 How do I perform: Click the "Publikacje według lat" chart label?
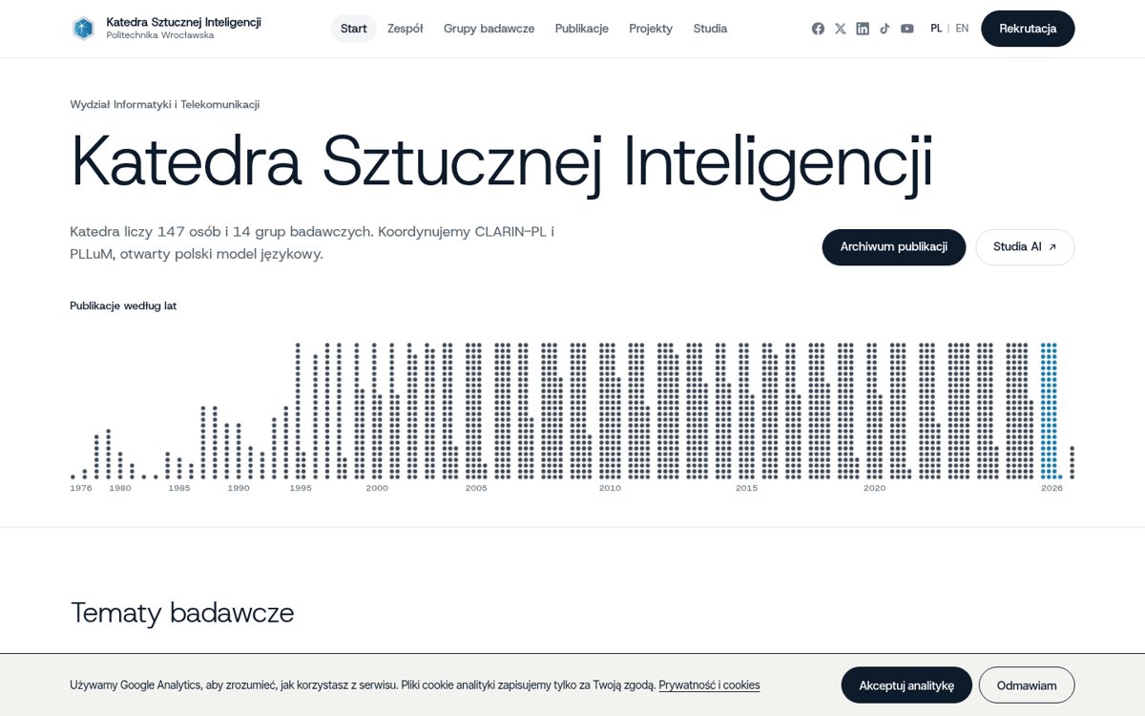(123, 305)
